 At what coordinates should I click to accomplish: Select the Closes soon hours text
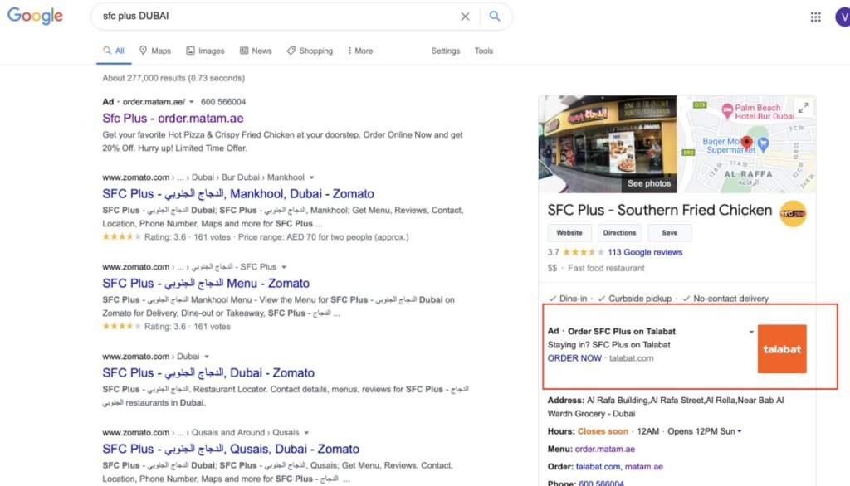coord(603,431)
